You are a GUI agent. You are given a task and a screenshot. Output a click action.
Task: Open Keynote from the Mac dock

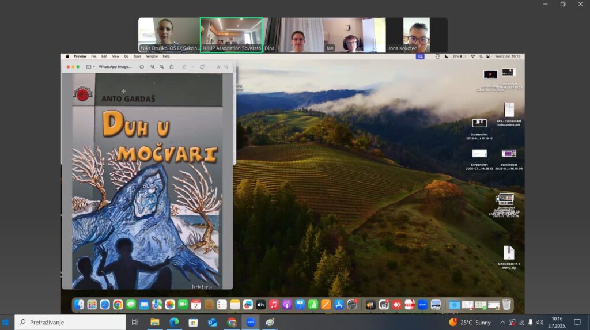(x=300, y=305)
